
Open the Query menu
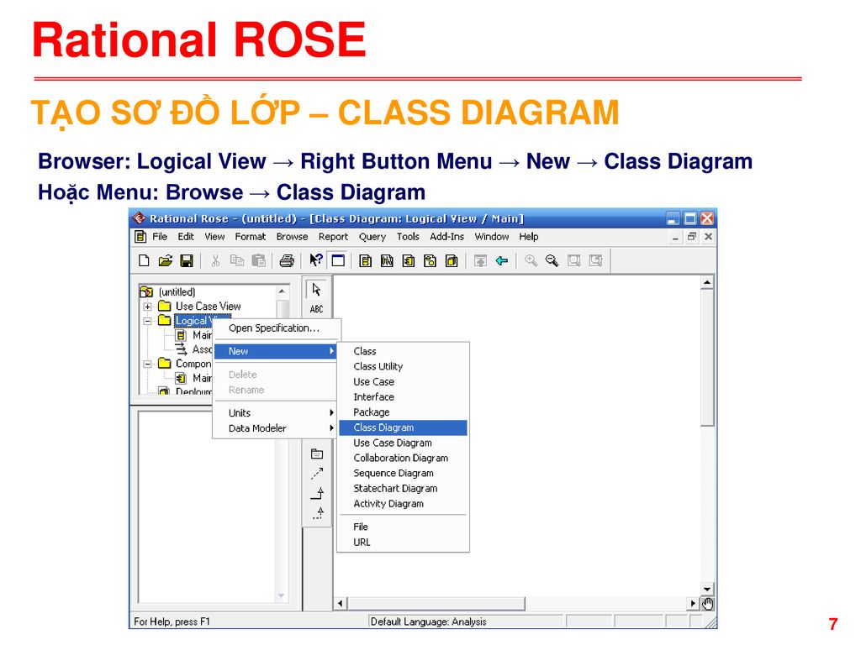click(x=372, y=237)
